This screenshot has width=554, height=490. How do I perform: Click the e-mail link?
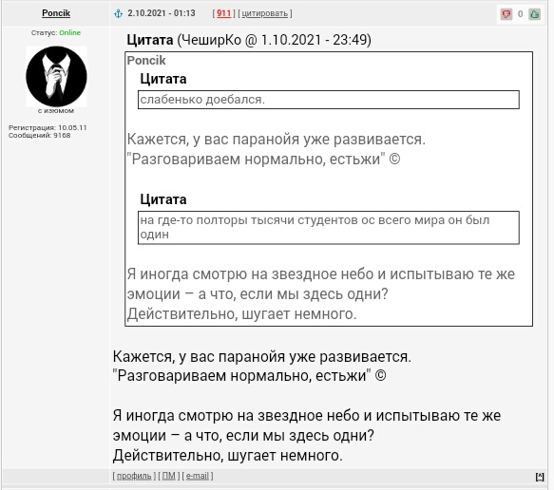click(198, 476)
